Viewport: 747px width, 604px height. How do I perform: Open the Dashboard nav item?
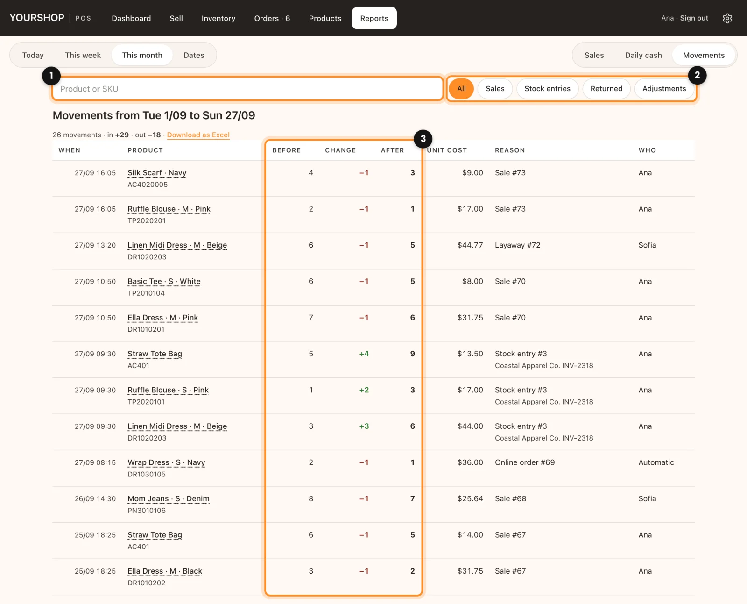coord(131,18)
